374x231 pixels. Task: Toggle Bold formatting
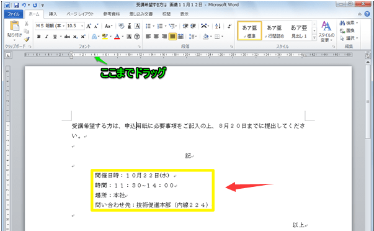(38, 37)
